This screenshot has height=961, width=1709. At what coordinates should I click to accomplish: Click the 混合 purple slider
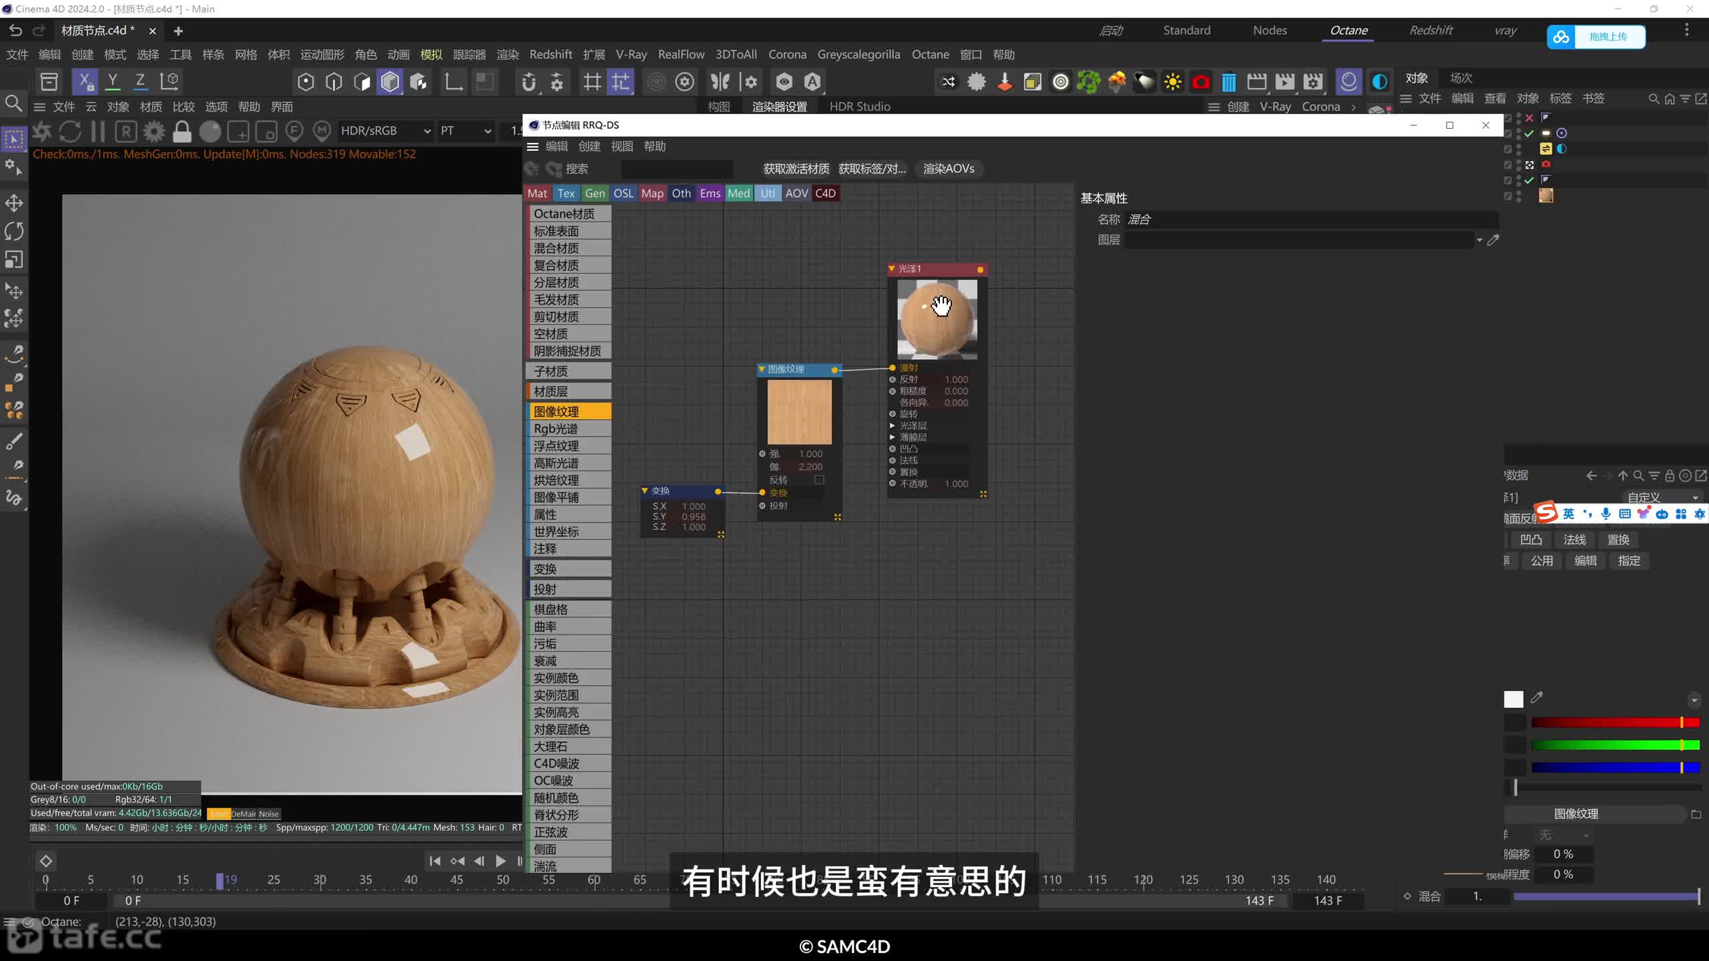pos(1606,896)
